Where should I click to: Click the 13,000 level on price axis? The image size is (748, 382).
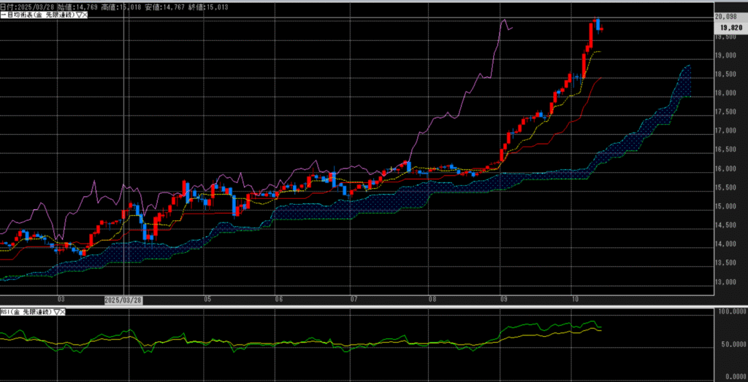pyautogui.click(x=726, y=282)
